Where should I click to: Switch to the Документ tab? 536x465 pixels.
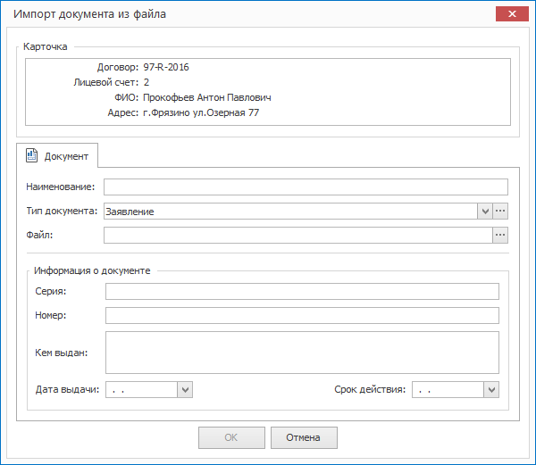[x=57, y=155]
